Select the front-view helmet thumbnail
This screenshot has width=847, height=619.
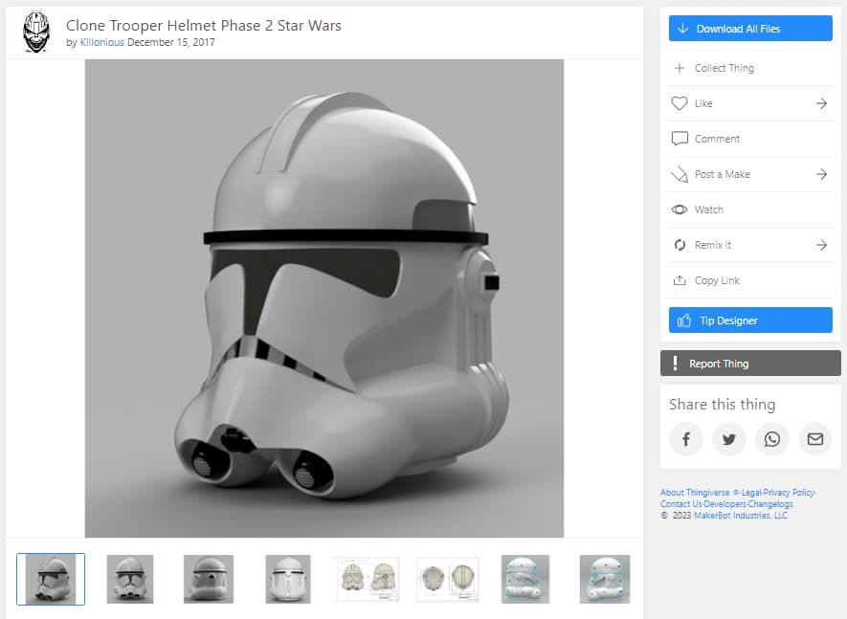tap(129, 579)
